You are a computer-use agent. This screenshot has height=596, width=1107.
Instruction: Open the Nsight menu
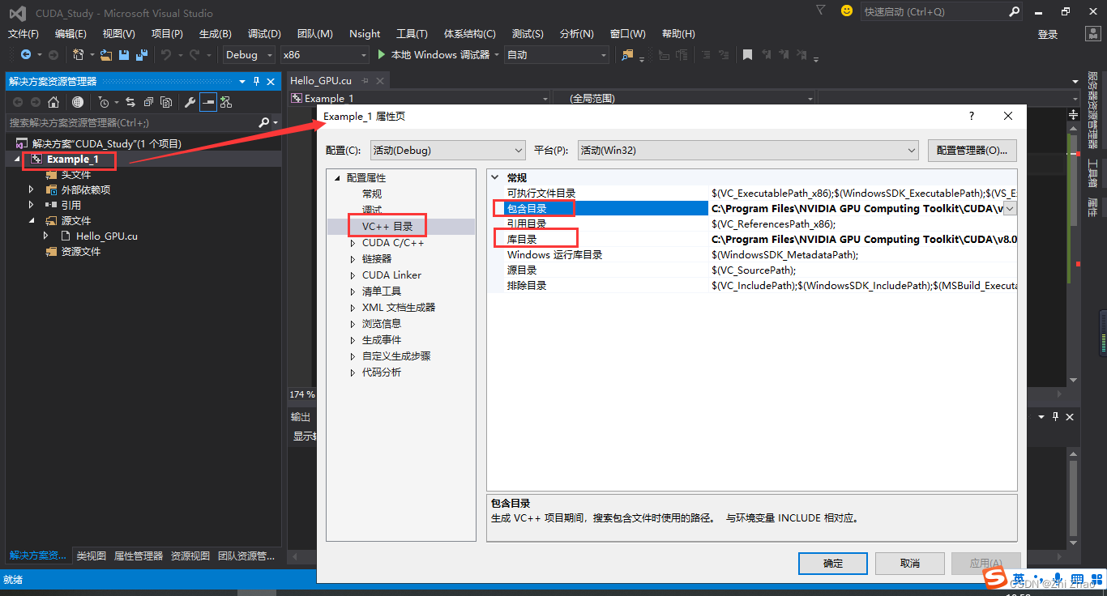[365, 33]
